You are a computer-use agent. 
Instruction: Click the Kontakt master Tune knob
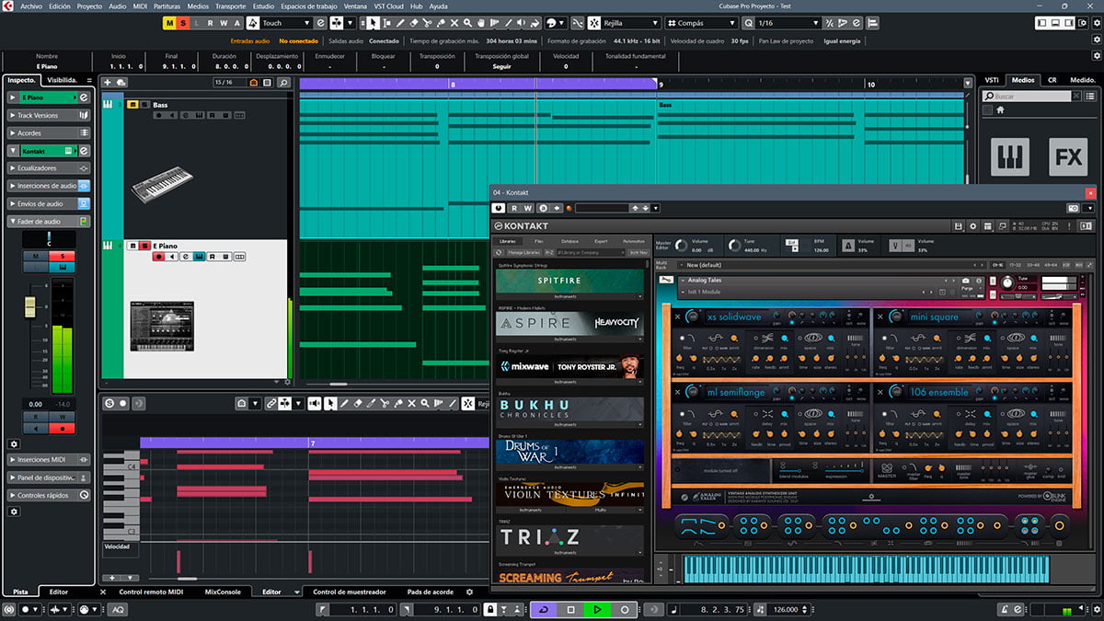tap(734, 246)
